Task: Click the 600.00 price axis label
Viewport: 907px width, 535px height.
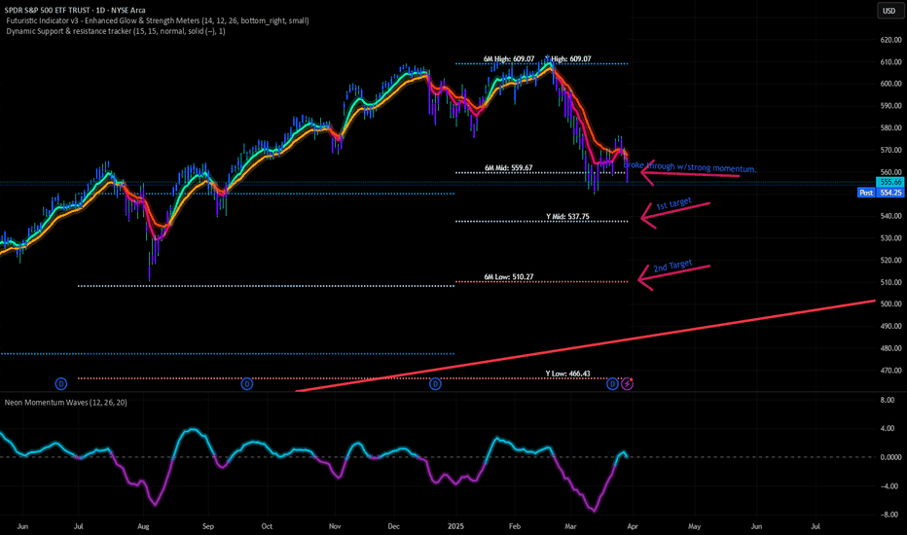Action: pos(890,84)
